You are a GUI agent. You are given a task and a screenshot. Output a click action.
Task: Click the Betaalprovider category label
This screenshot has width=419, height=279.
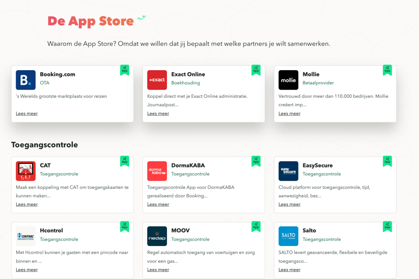pos(318,83)
